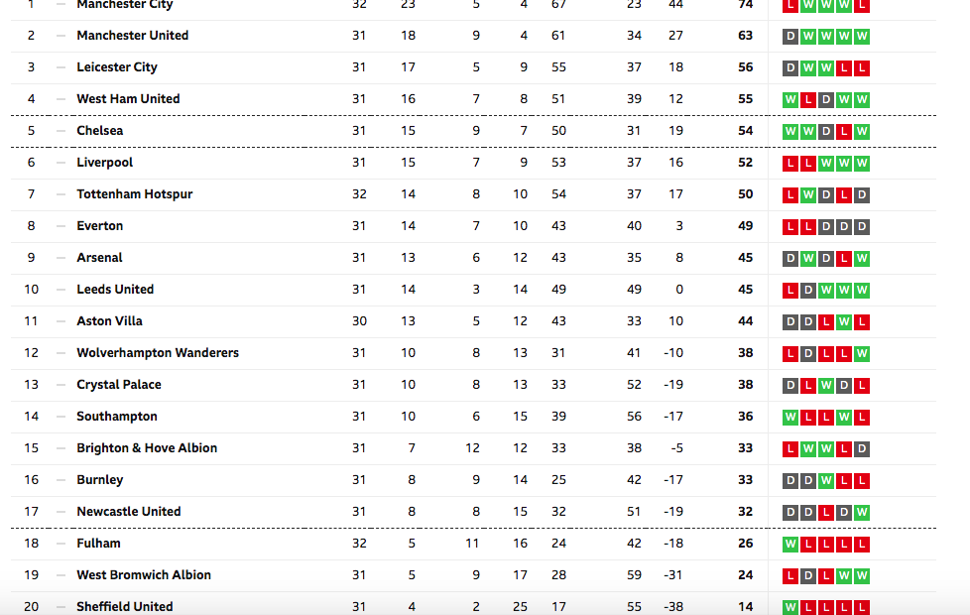Image resolution: width=970 pixels, height=615 pixels.
Task: Click Arsenal's red L form badge
Action: click(844, 259)
